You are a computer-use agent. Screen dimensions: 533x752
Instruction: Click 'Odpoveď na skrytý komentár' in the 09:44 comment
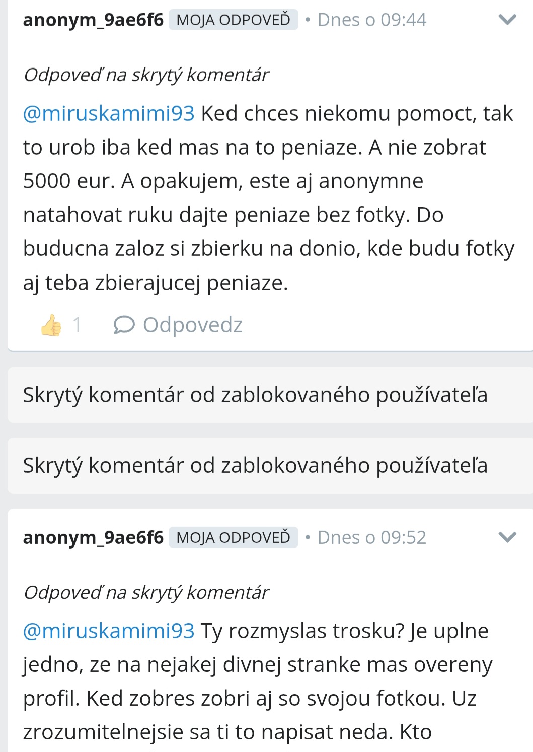coord(146,75)
